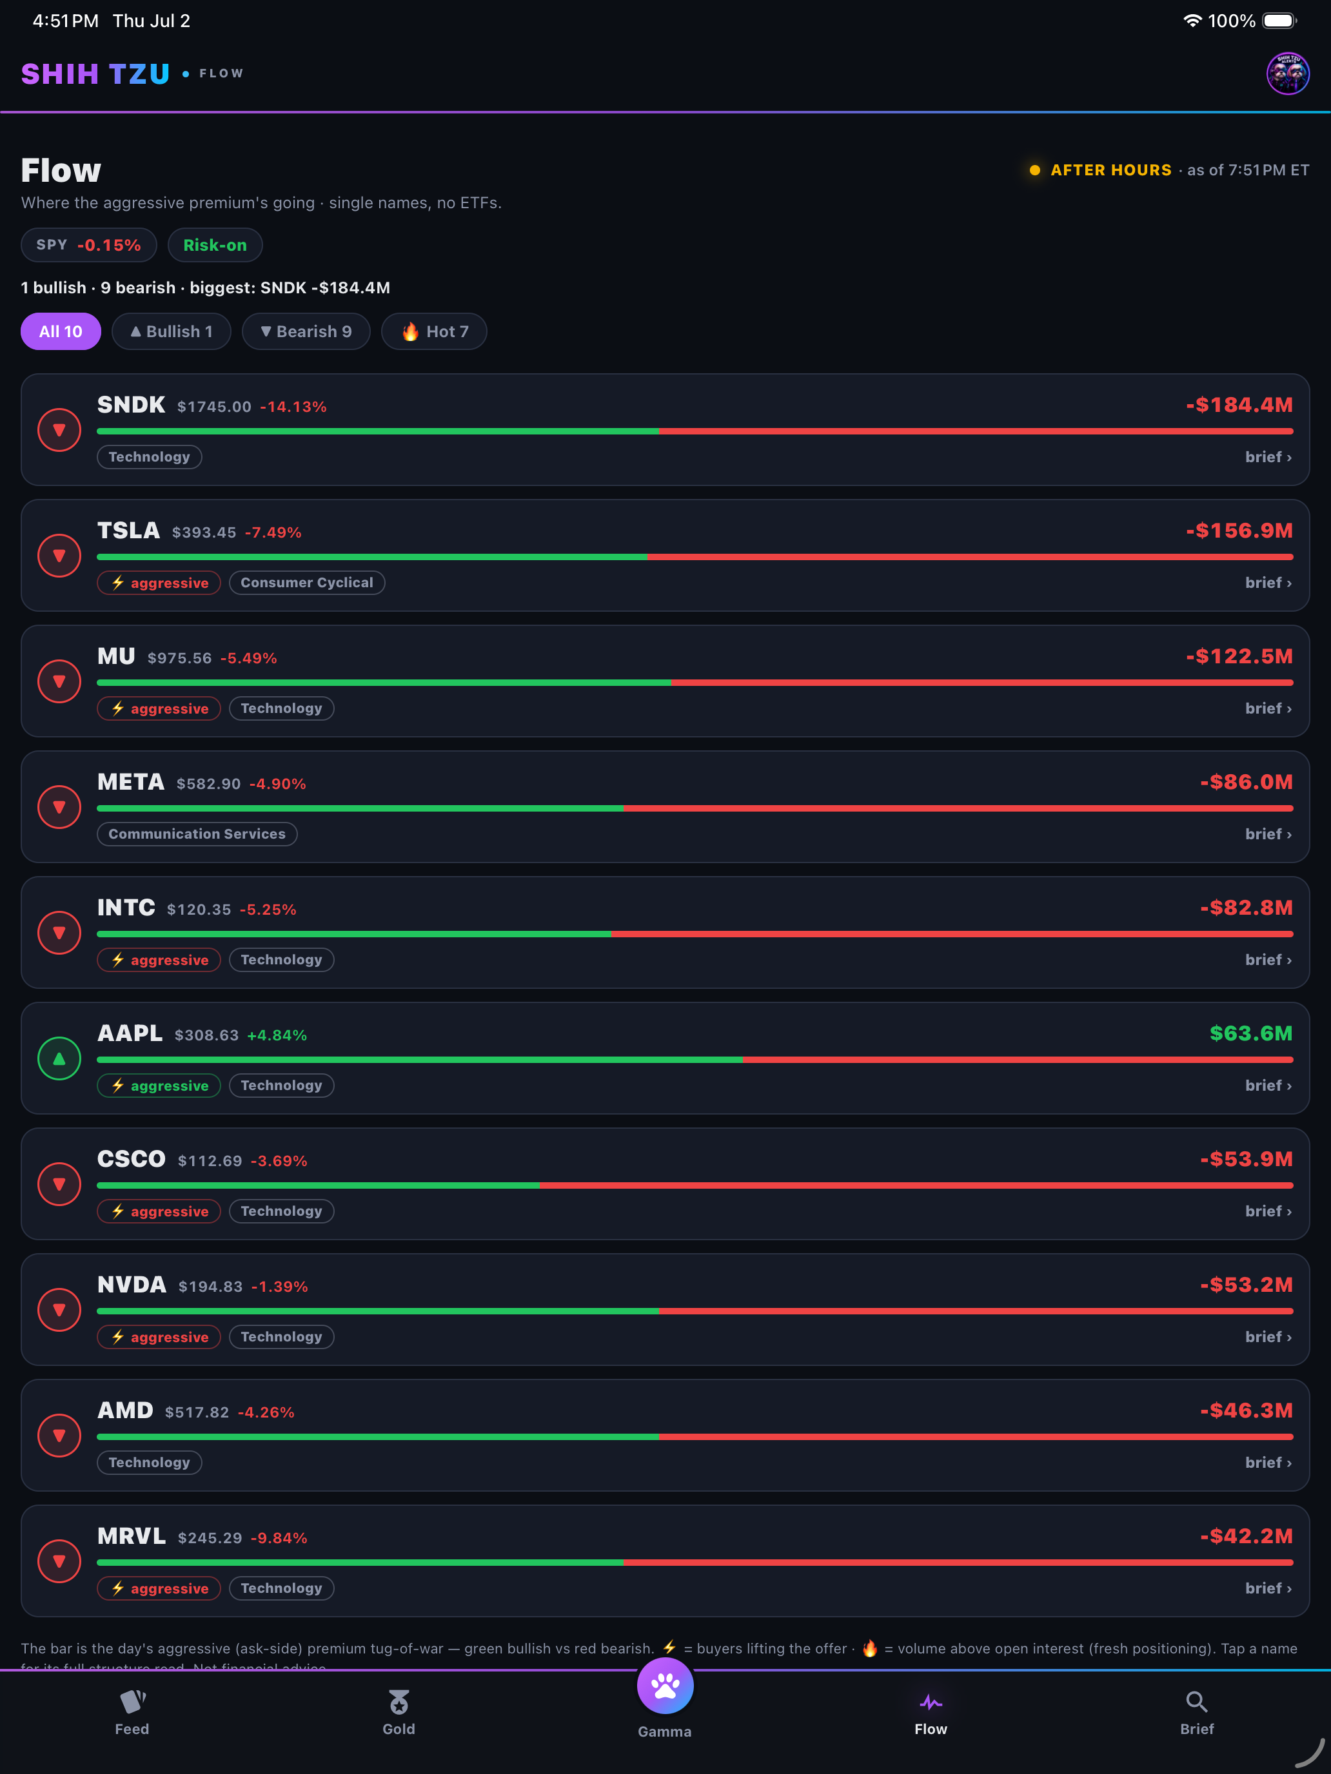Tap the Risk-on chip
The image size is (1331, 1774).
[215, 244]
